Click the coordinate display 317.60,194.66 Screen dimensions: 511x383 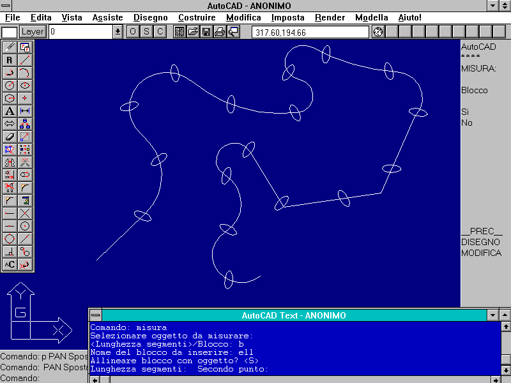pyautogui.click(x=310, y=33)
